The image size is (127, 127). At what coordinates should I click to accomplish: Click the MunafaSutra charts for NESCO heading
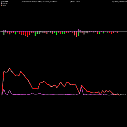coord(39,2)
